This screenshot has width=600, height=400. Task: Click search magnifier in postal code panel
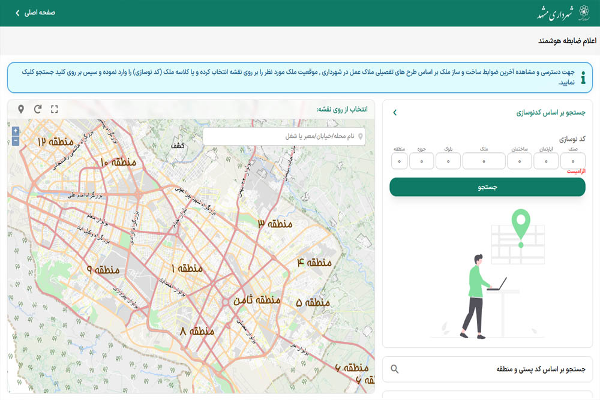pos(394,369)
